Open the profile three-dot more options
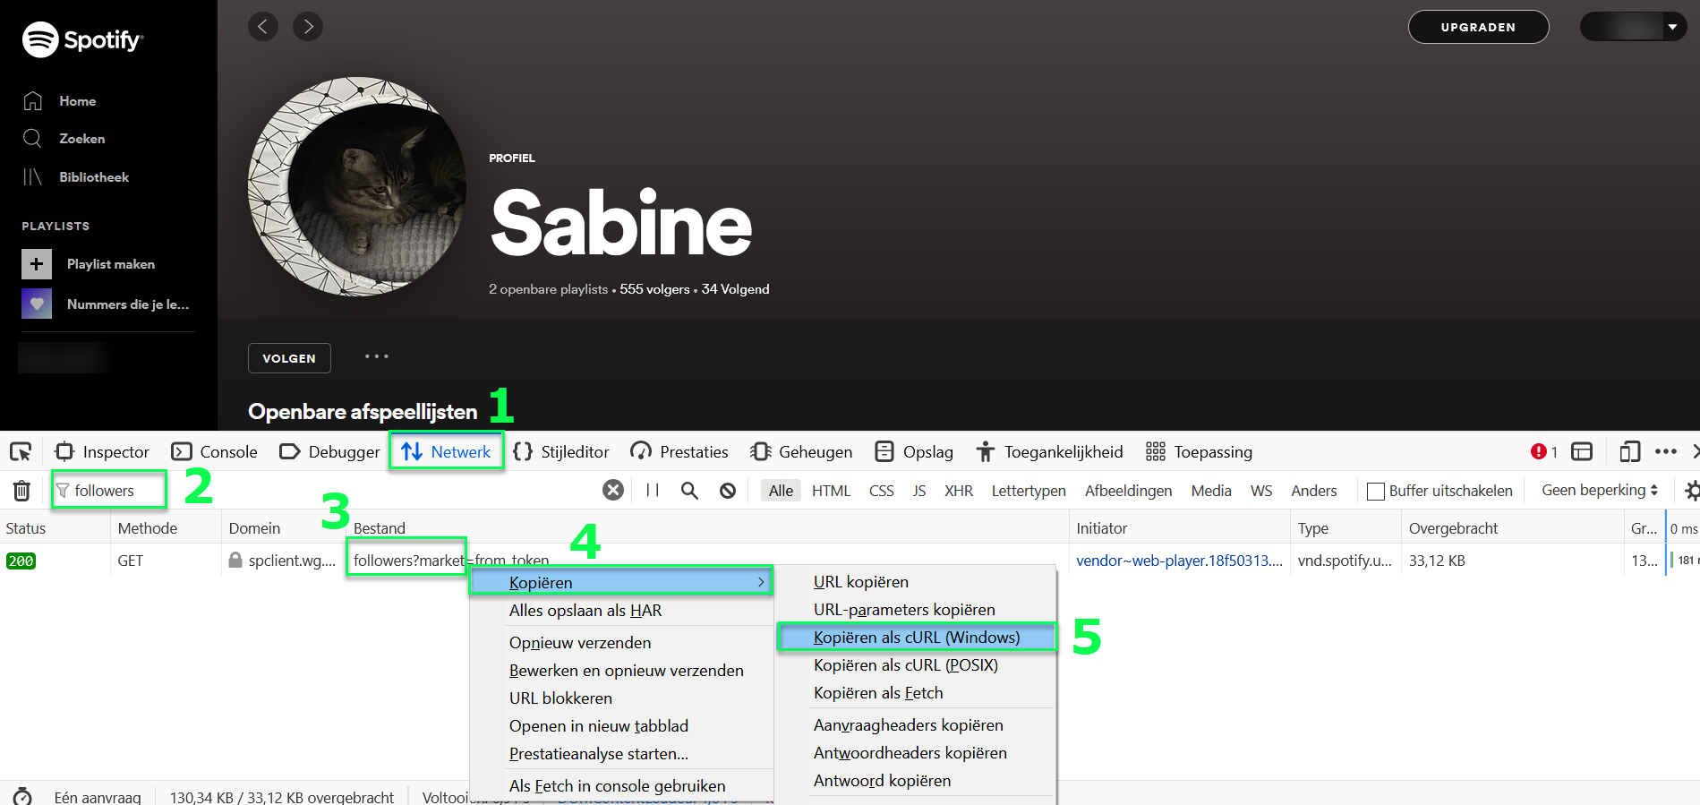Screen dimensions: 1700x805 376,356
